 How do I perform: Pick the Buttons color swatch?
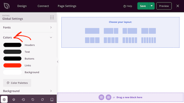coord(12,59)
